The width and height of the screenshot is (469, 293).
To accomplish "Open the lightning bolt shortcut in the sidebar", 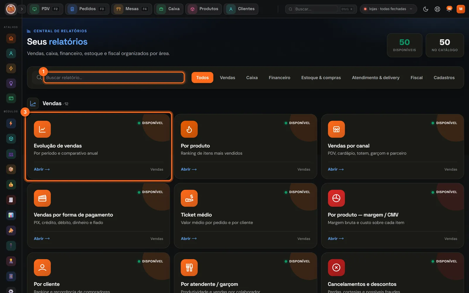I will (x=11, y=68).
